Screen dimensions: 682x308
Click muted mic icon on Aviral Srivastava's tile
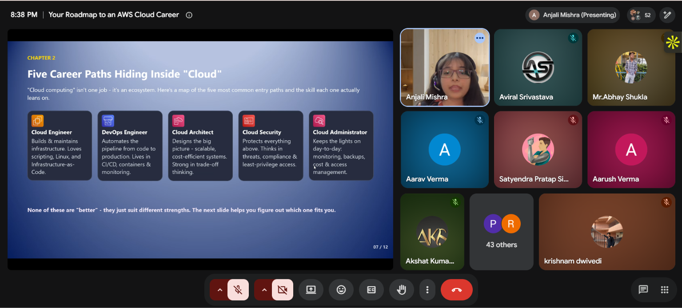click(x=573, y=38)
